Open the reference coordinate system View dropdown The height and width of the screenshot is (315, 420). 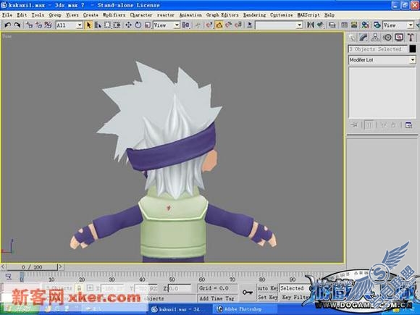(x=166, y=25)
